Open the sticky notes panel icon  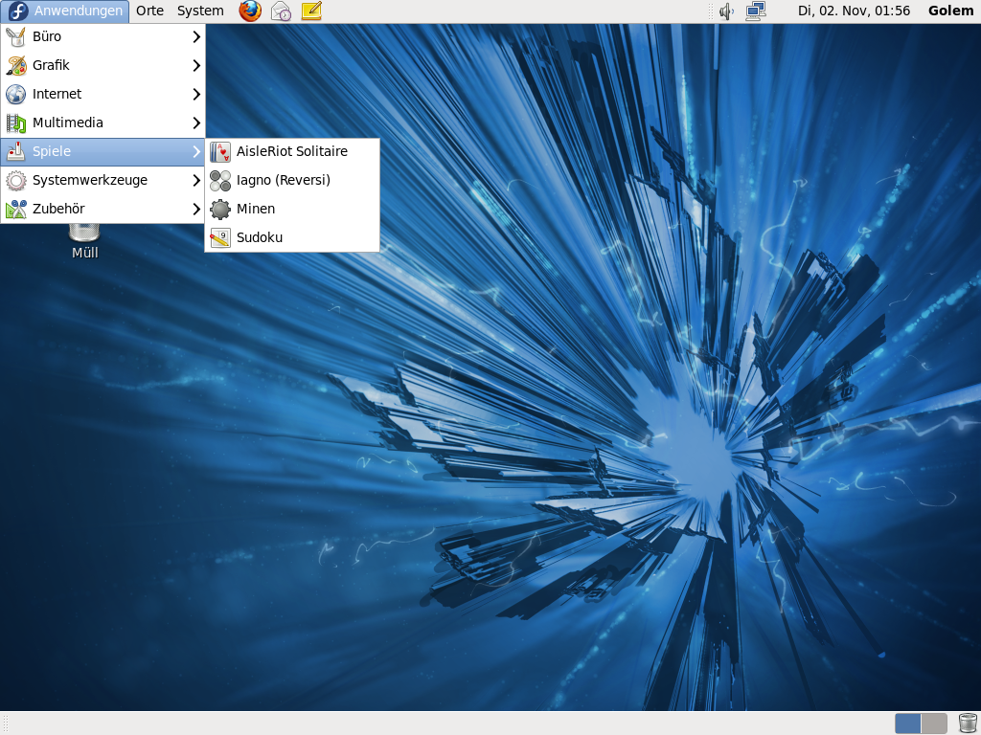(311, 11)
